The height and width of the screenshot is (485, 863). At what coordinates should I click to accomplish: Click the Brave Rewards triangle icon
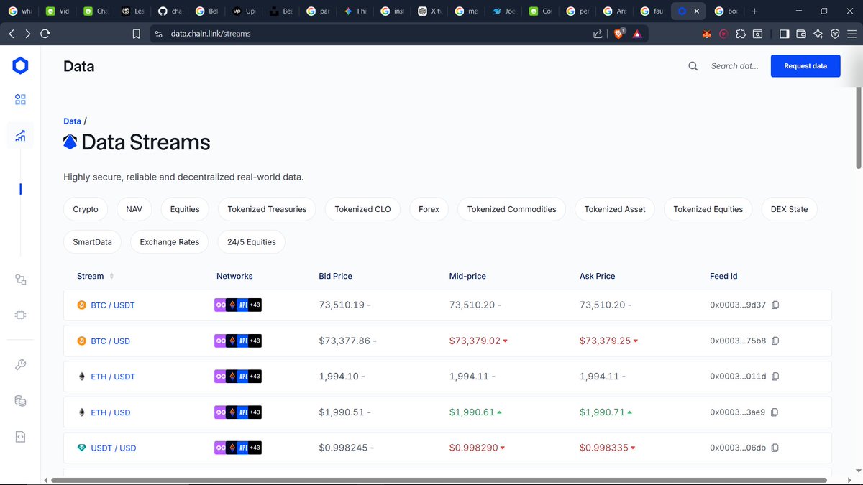(x=637, y=34)
